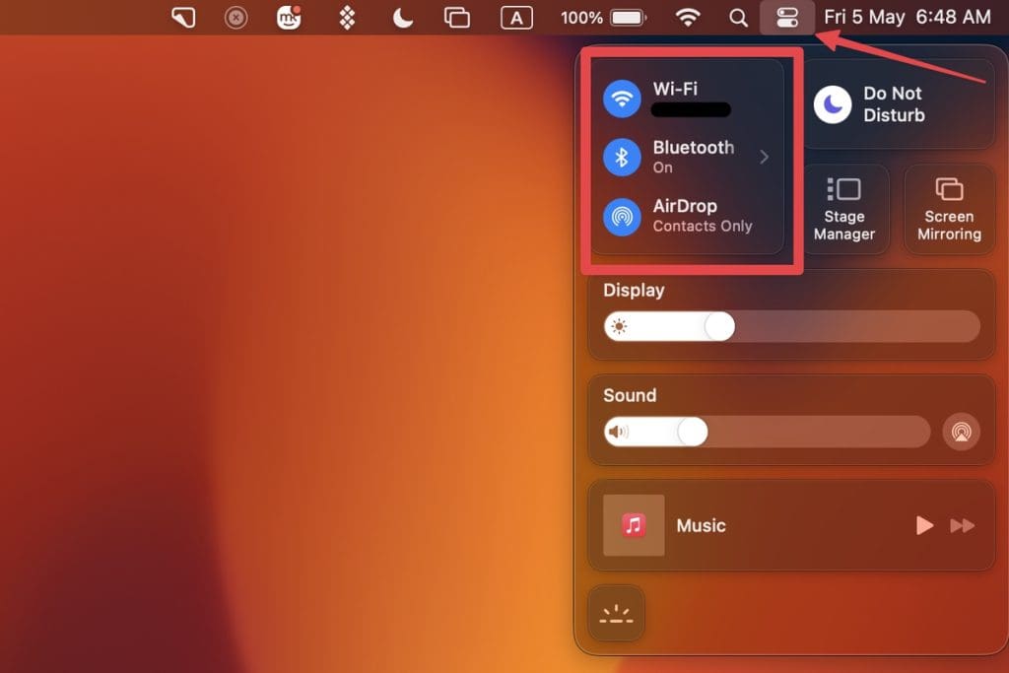Open Screen Mirroring options

coord(948,210)
